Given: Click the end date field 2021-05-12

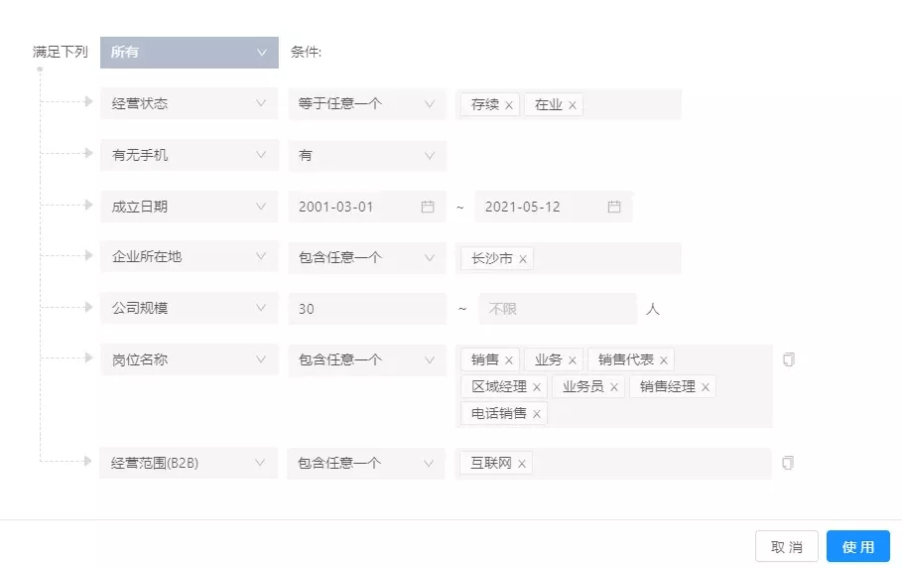Looking at the screenshot, I should click(x=554, y=207).
